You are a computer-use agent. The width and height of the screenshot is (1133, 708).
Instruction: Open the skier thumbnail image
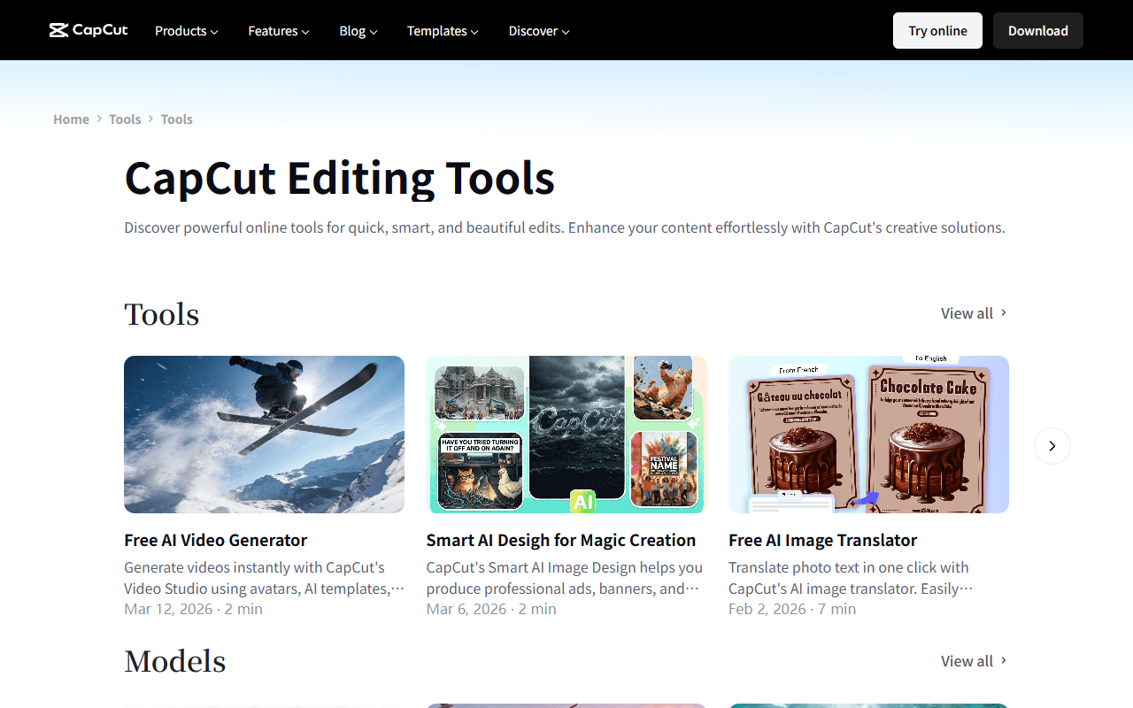pyautogui.click(x=264, y=435)
